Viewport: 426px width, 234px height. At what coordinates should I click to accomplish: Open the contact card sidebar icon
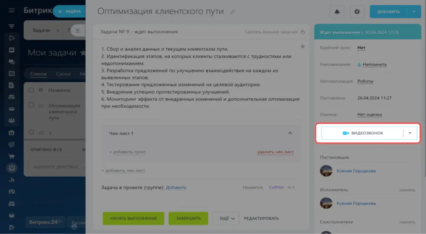pyautogui.click(x=11, y=192)
